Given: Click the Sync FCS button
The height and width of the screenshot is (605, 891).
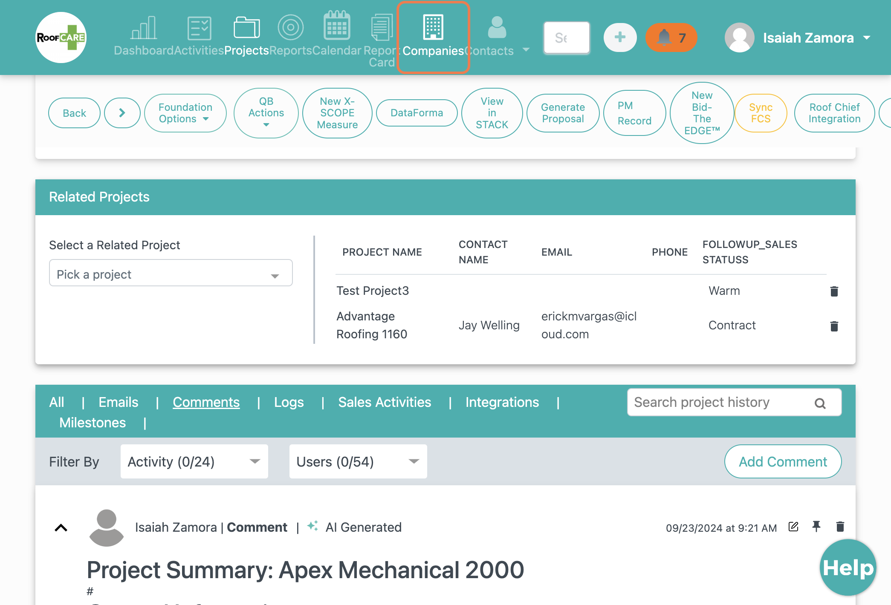Looking at the screenshot, I should 761,113.
